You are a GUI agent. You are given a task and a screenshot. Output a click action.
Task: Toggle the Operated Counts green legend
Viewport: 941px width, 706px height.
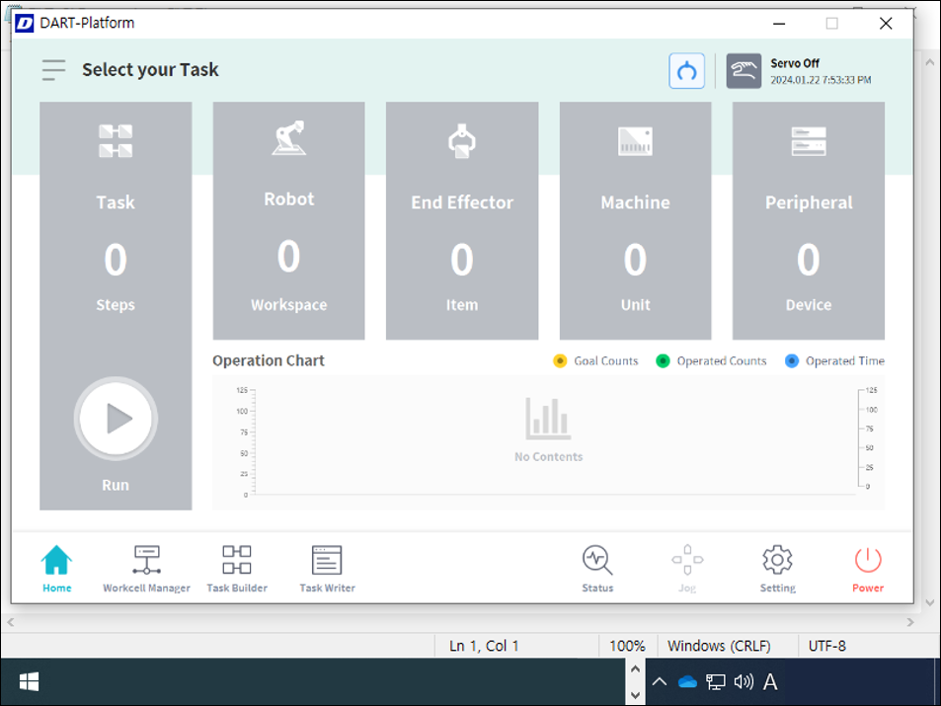coord(663,361)
